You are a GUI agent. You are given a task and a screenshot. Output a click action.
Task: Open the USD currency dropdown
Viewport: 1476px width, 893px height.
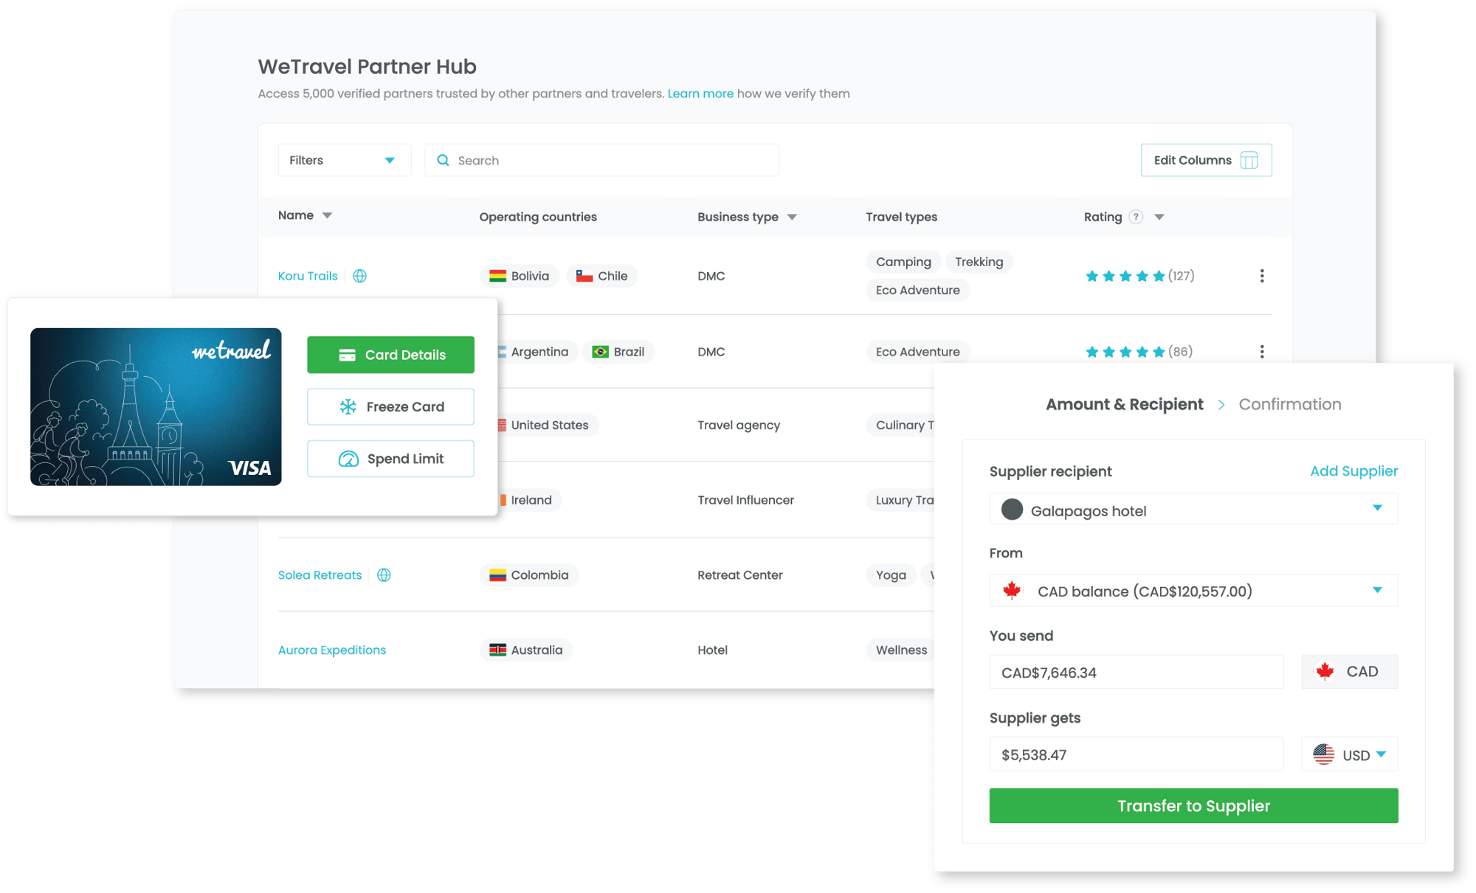coord(1349,754)
